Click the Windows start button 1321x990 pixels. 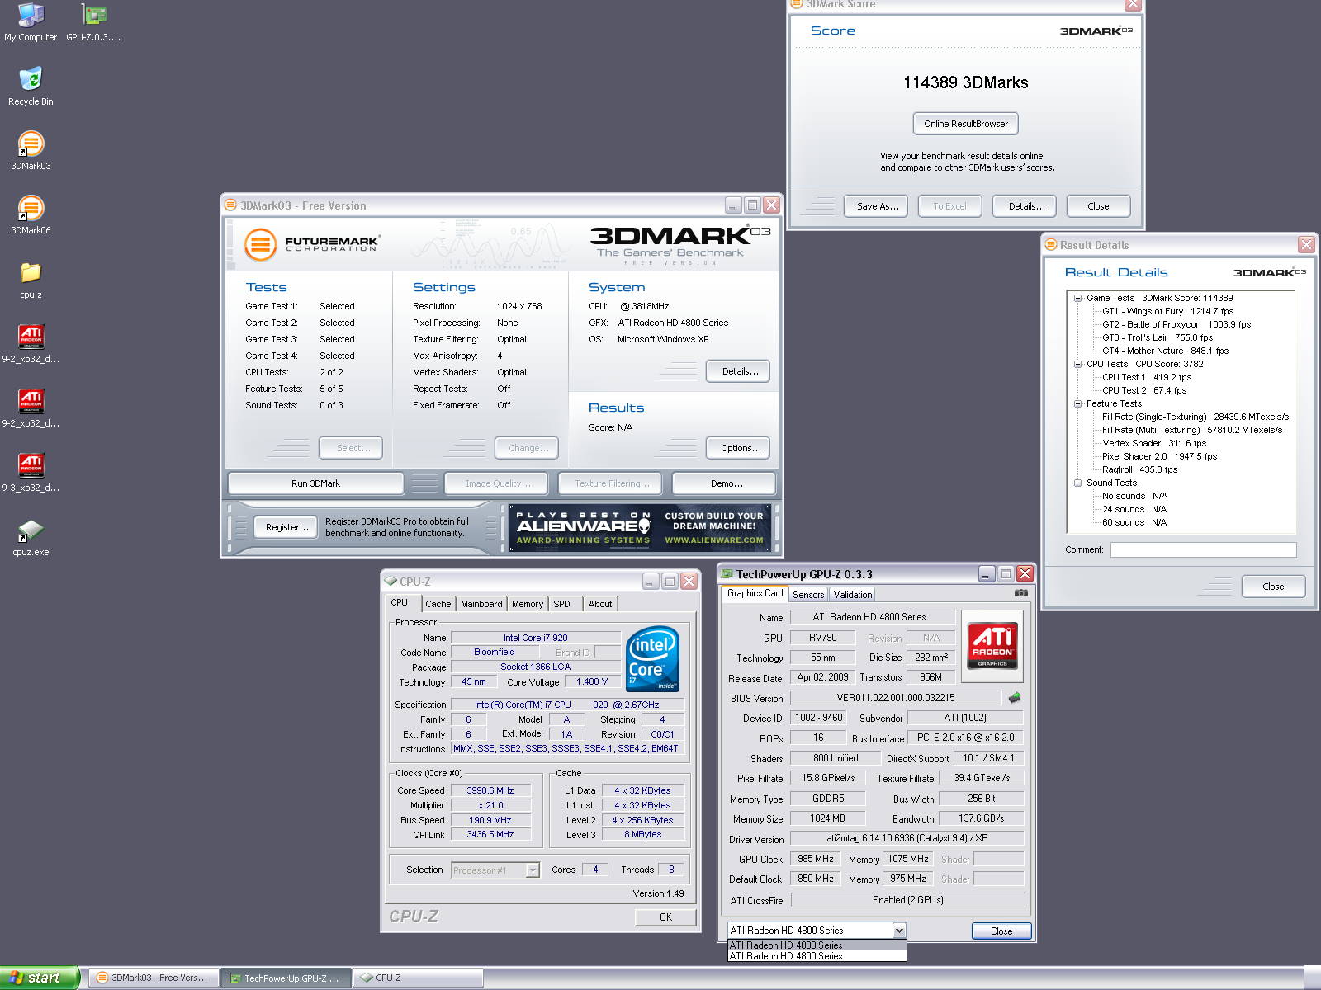coord(39,978)
